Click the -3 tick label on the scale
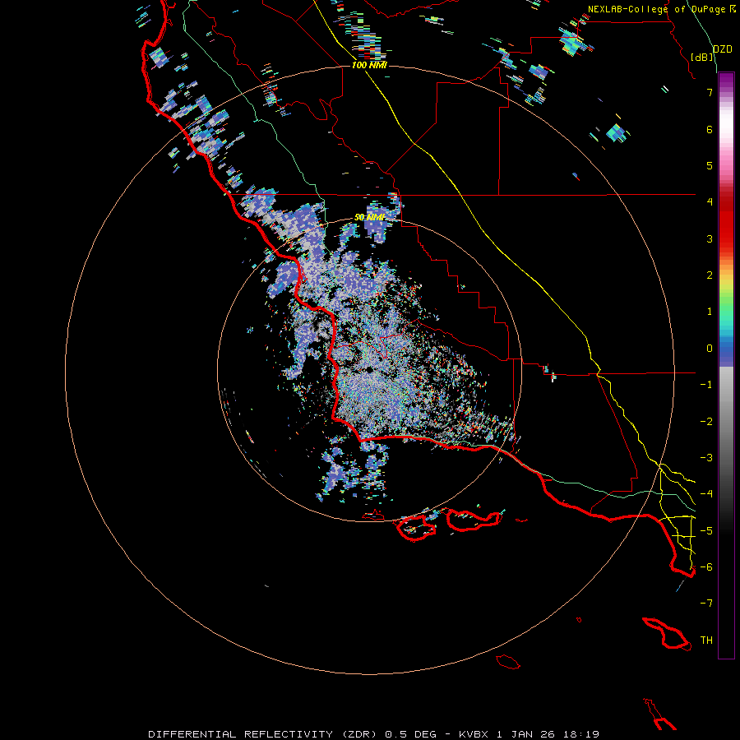This screenshot has height=740, width=740. [706, 458]
